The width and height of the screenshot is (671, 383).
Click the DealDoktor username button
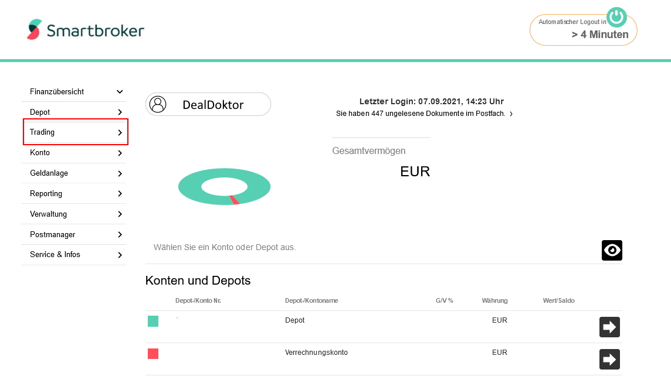pyautogui.click(x=208, y=104)
